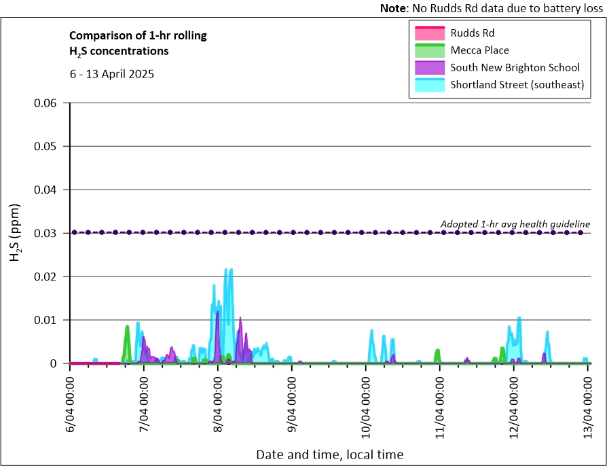Click the Rudds Rd pink legend swatch
The image size is (607, 466).
[x=428, y=33]
